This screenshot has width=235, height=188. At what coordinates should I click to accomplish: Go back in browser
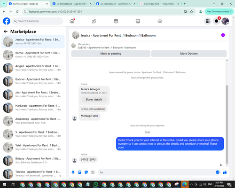point(4,12)
